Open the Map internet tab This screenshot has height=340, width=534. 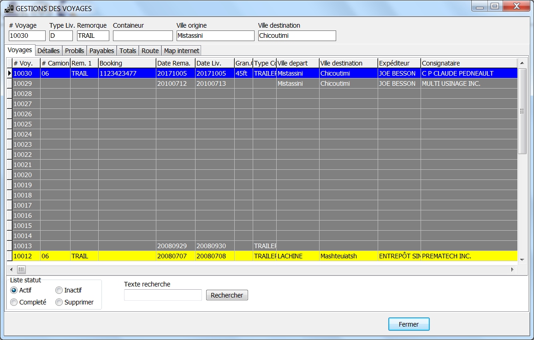coord(181,51)
